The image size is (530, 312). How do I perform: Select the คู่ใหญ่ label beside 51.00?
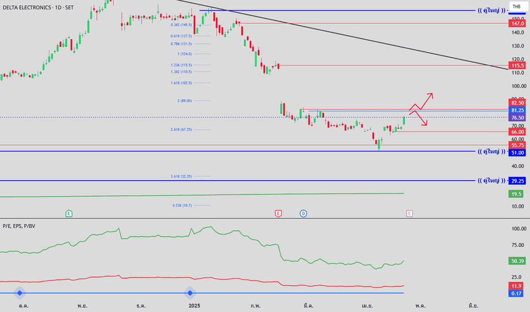click(491, 151)
